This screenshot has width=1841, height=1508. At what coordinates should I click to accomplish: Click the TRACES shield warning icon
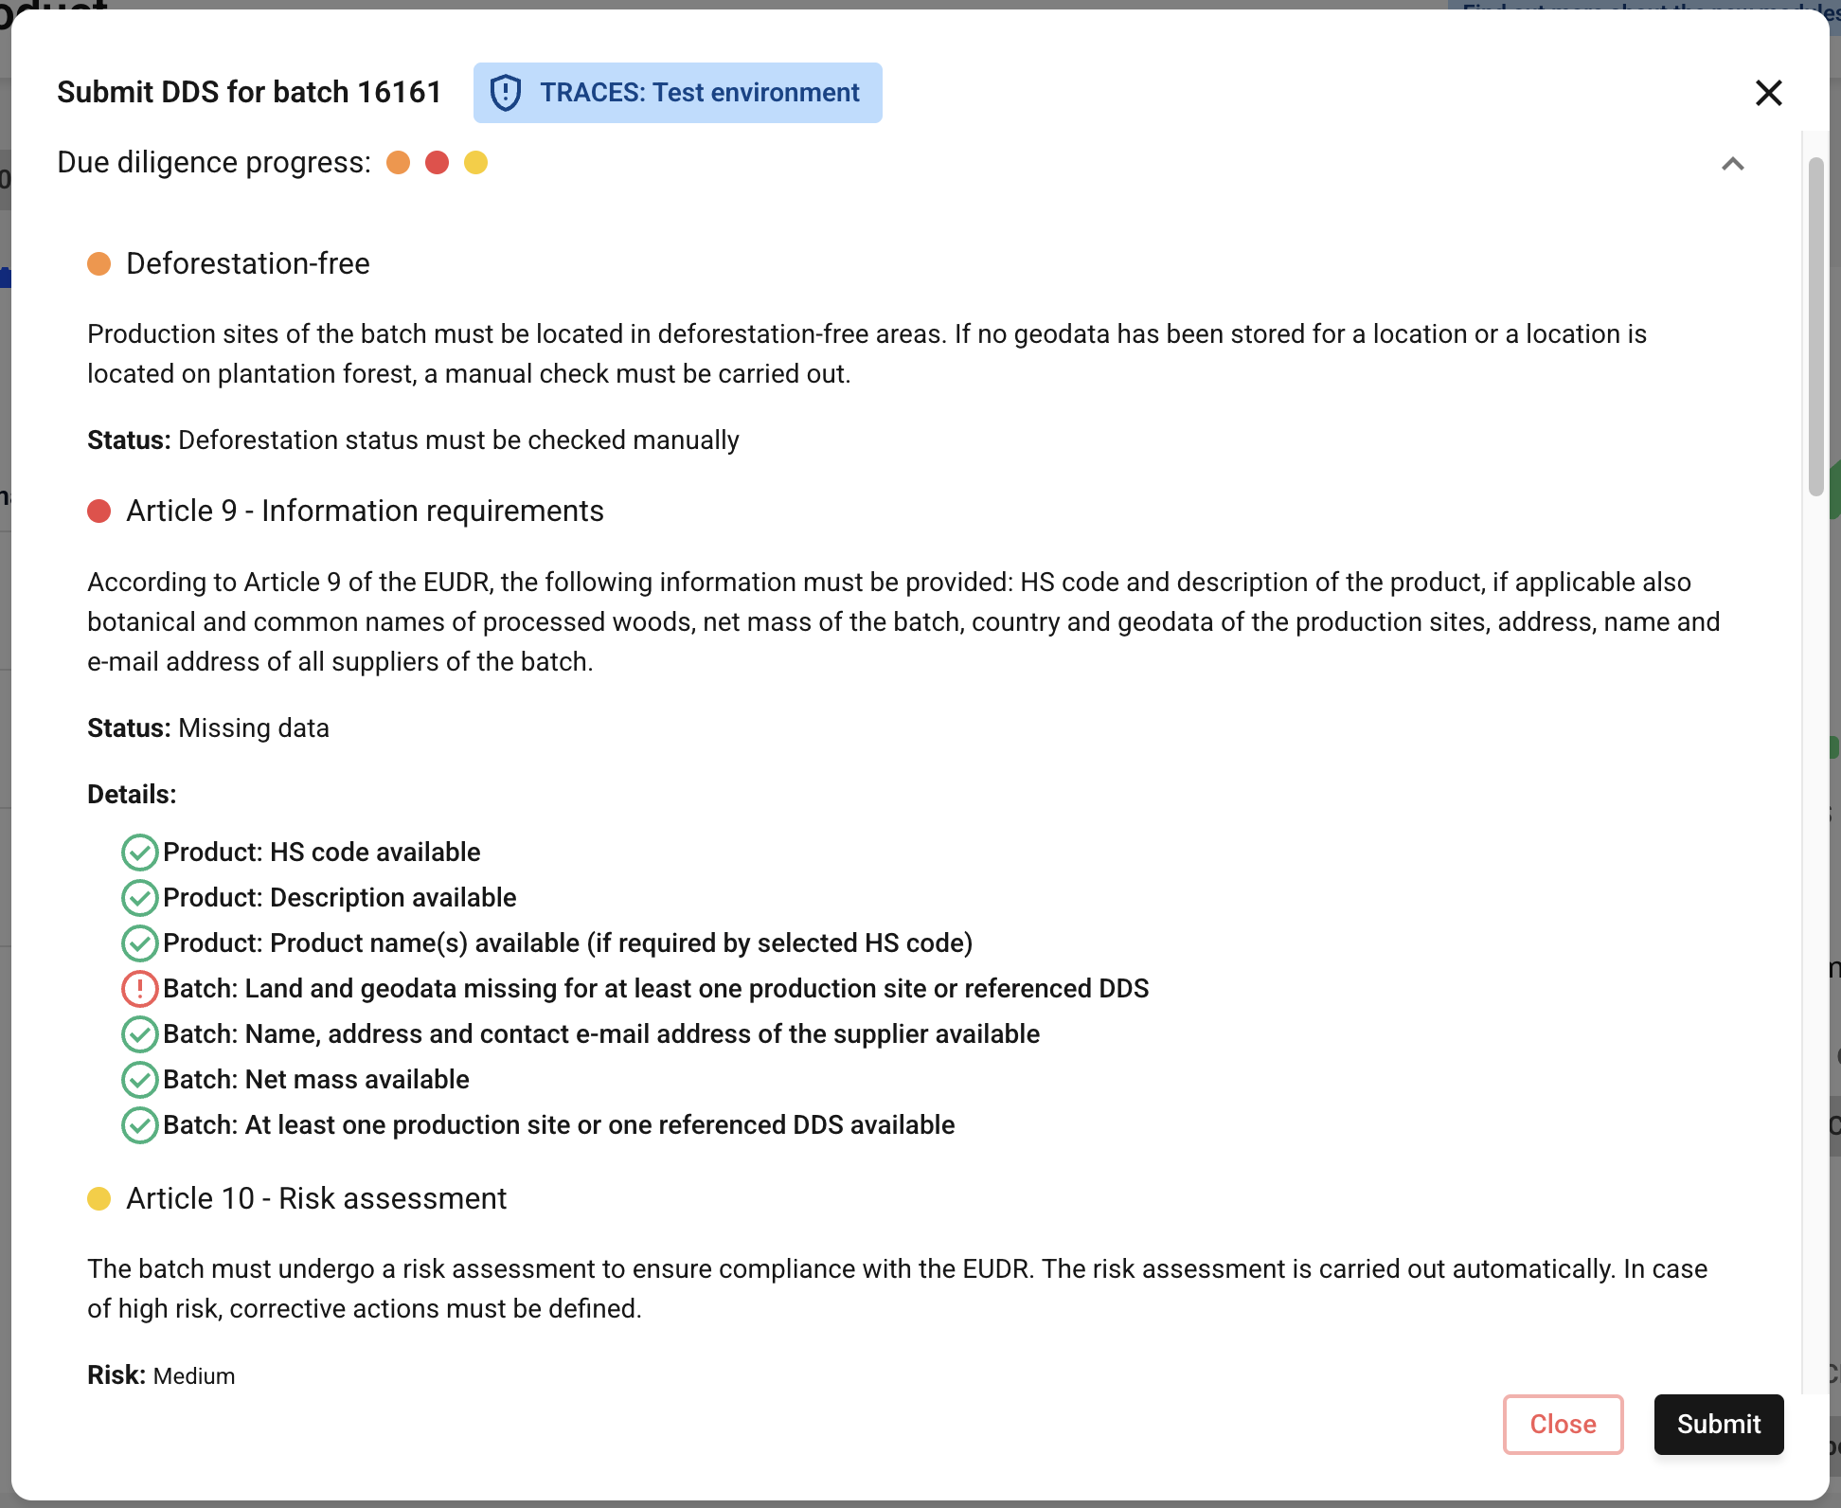[506, 93]
